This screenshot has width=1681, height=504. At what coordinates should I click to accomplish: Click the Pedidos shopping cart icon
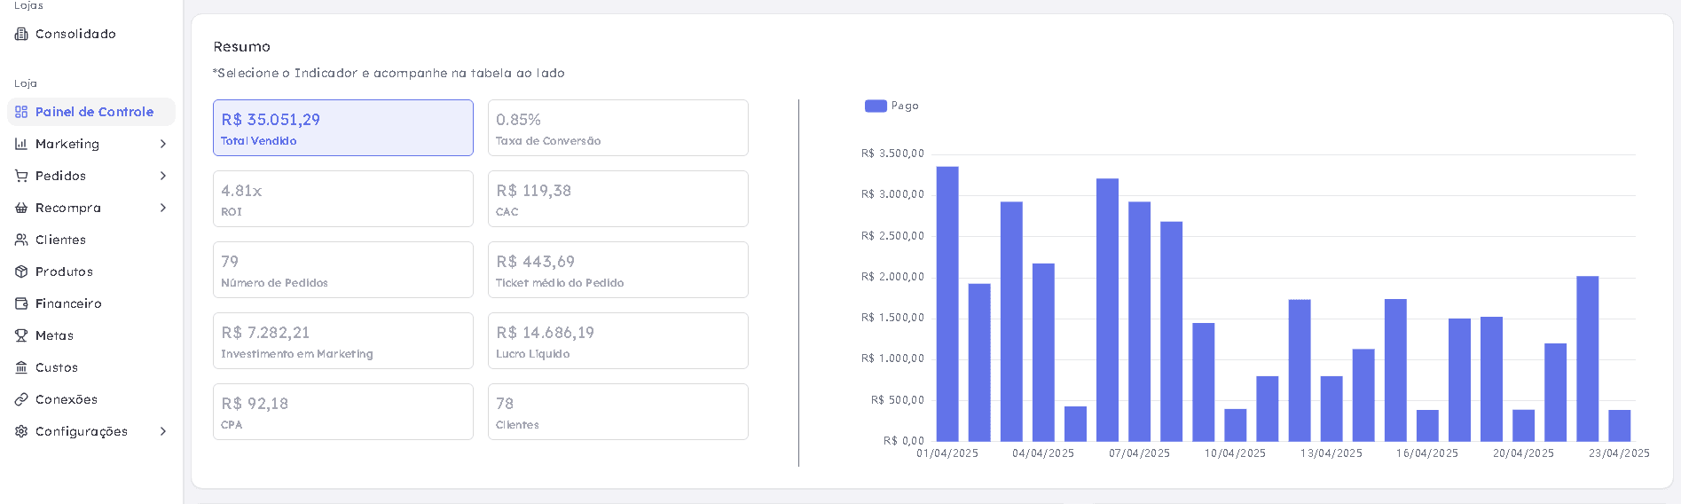tap(21, 176)
